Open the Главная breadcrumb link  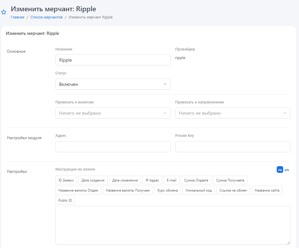point(18,17)
